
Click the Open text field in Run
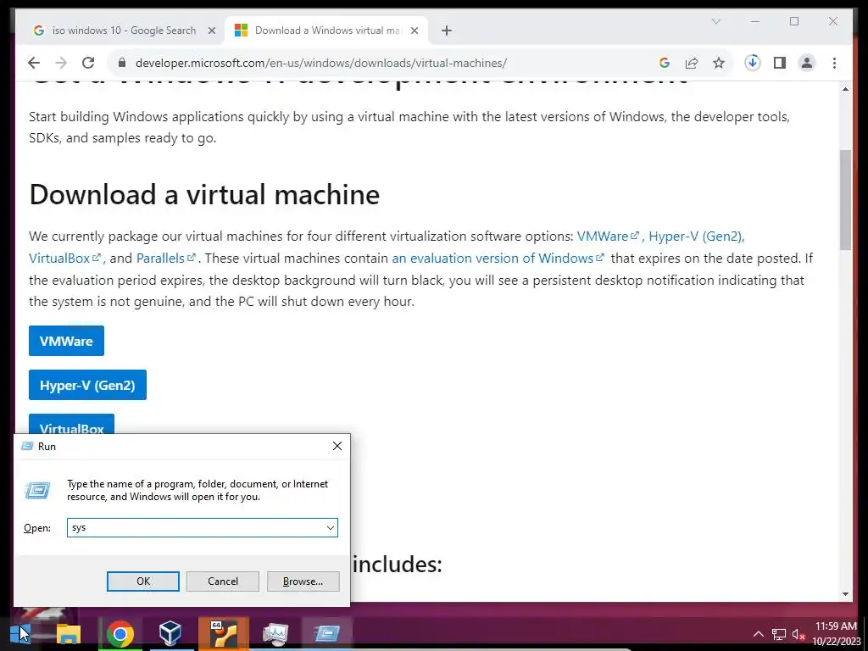[195, 527]
